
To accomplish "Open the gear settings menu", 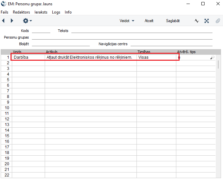I will pyautogui.click(x=27, y=21).
